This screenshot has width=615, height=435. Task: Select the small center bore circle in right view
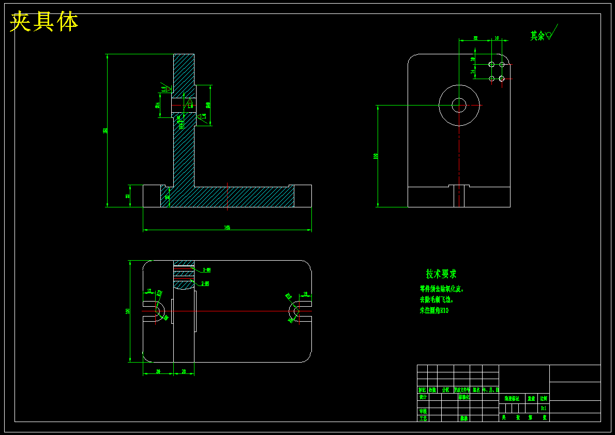[x=459, y=105]
